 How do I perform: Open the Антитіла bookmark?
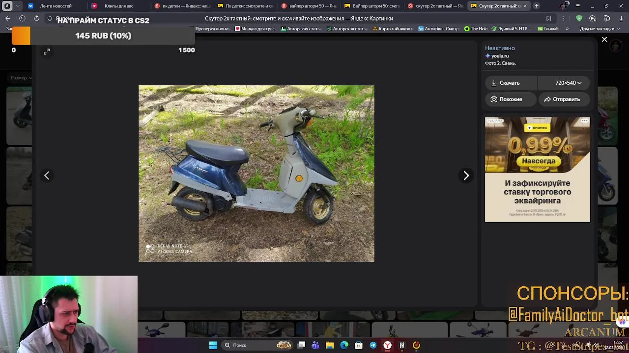[439, 29]
